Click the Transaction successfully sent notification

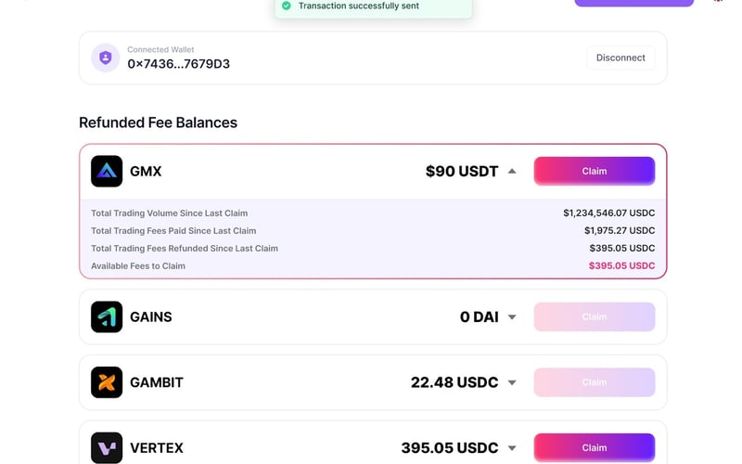pos(358,6)
